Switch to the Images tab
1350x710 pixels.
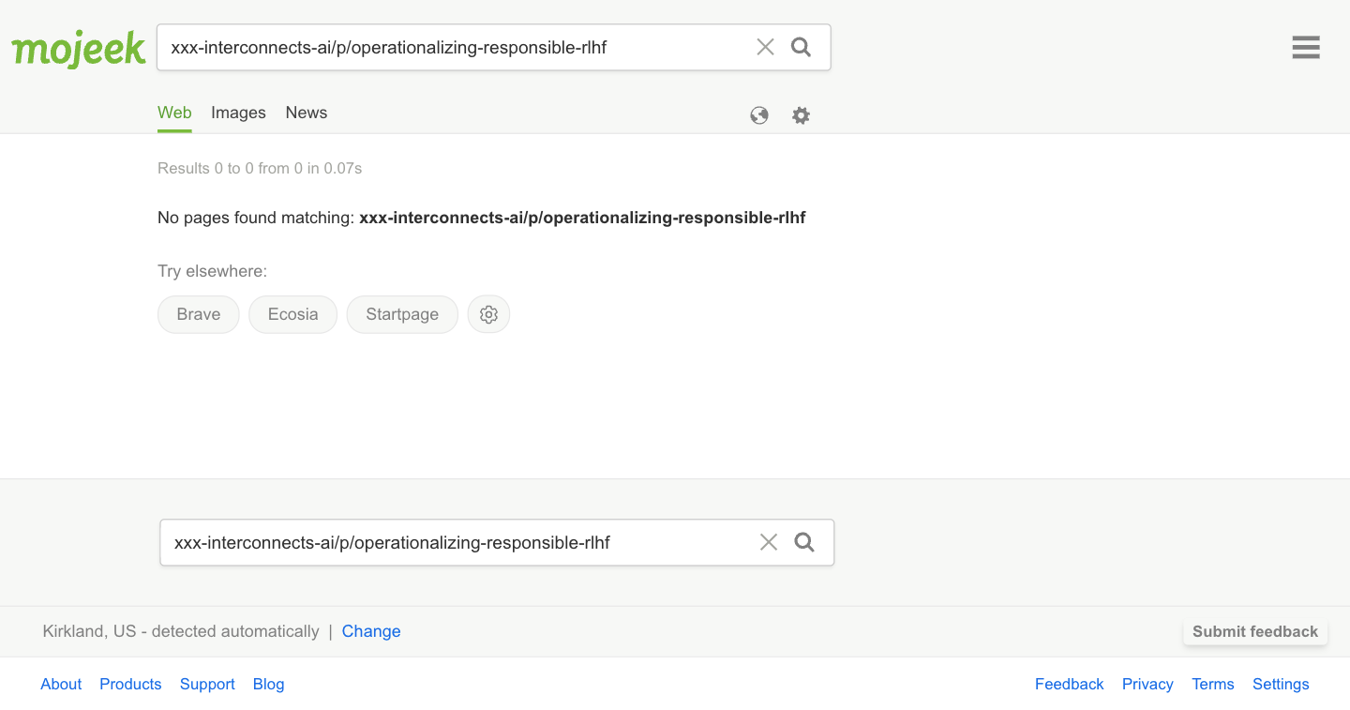(x=238, y=113)
